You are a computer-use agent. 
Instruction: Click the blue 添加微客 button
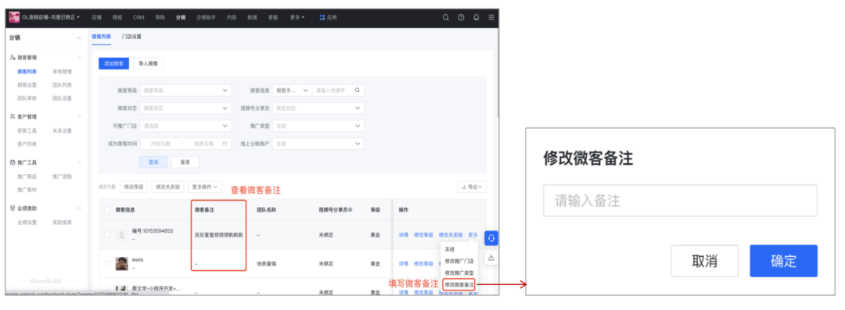click(113, 63)
